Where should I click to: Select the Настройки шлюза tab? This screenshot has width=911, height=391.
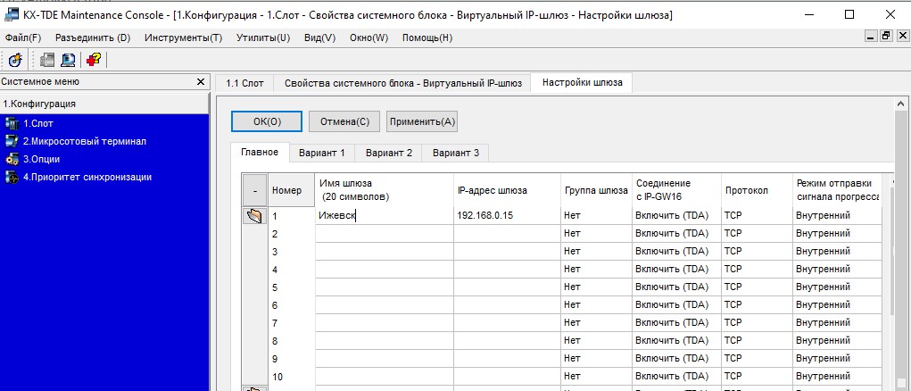click(582, 82)
